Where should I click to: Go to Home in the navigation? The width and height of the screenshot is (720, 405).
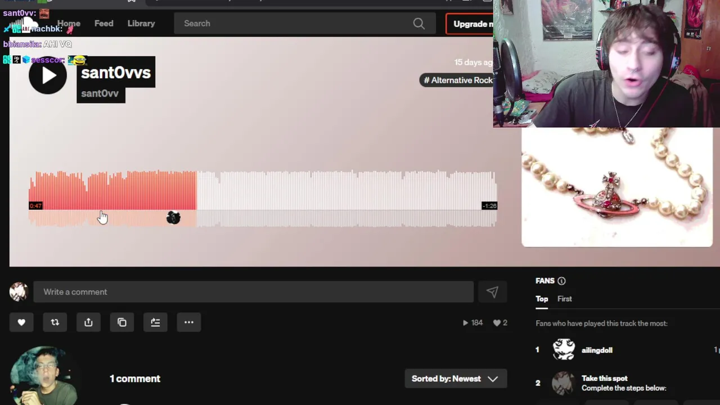point(69,24)
